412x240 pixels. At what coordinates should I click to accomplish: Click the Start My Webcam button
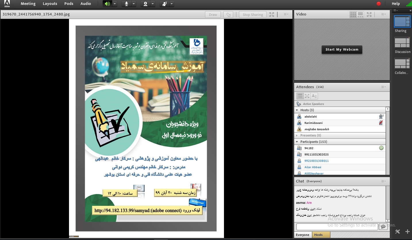pyautogui.click(x=342, y=49)
